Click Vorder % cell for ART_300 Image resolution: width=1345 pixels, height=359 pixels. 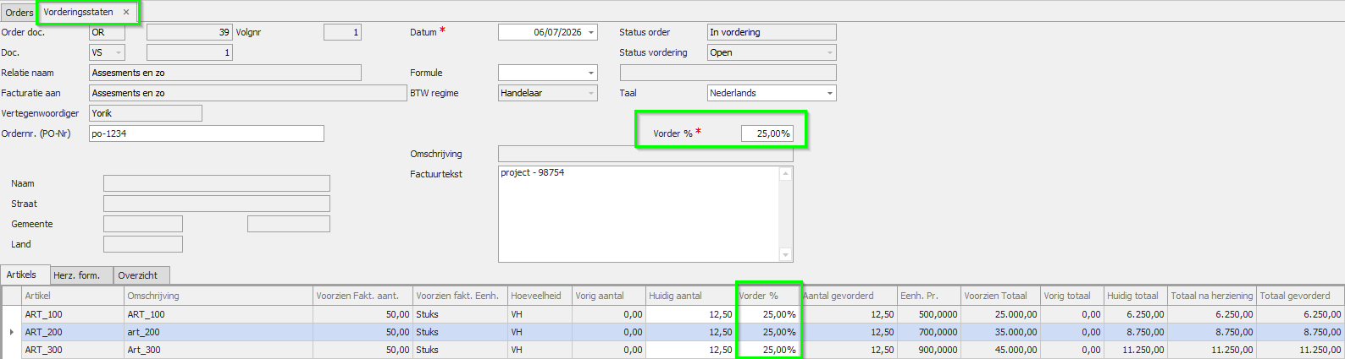point(767,350)
